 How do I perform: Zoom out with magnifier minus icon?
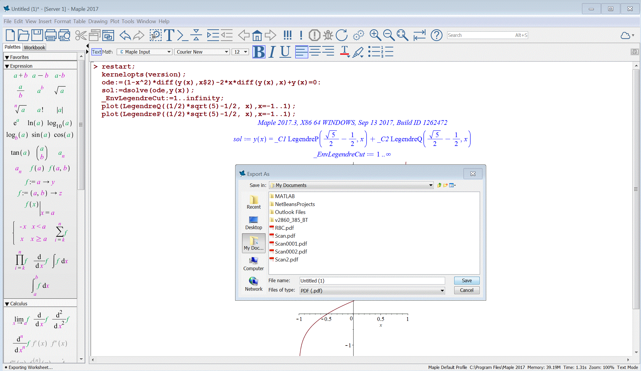point(389,35)
